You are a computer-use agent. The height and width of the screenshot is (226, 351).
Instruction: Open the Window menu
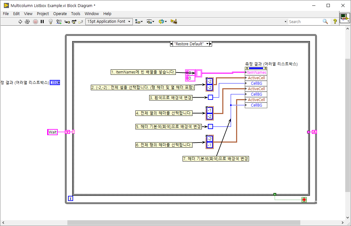[92, 14]
